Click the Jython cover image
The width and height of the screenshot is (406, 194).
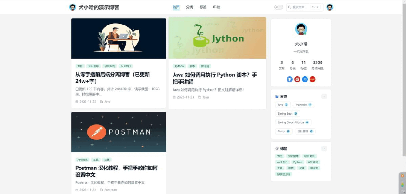pyautogui.click(x=217, y=38)
